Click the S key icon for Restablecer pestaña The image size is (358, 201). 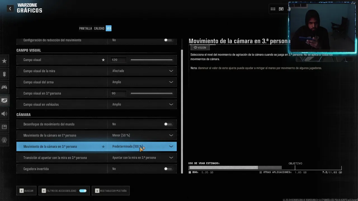(97, 191)
